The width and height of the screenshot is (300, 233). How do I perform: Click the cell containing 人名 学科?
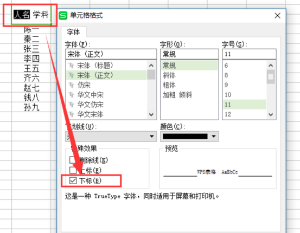[31, 15]
